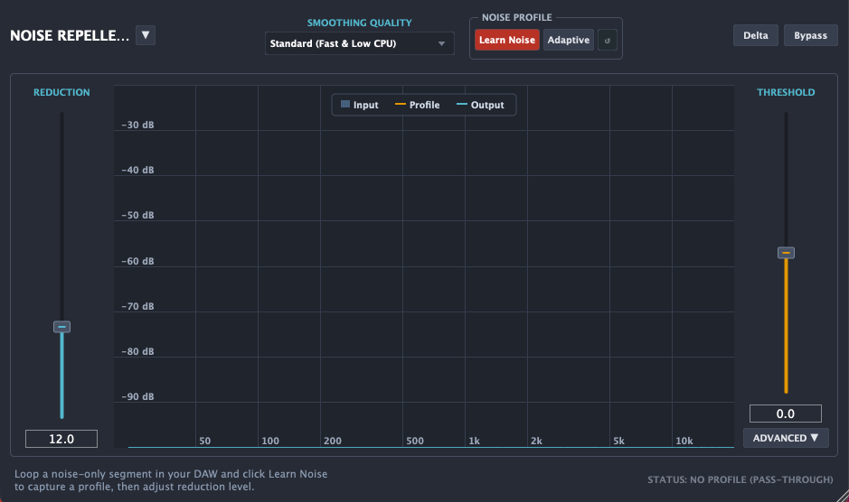Image resolution: width=849 pixels, height=502 pixels.
Task: Toggle Adaptive noise profile mode
Action: (568, 40)
